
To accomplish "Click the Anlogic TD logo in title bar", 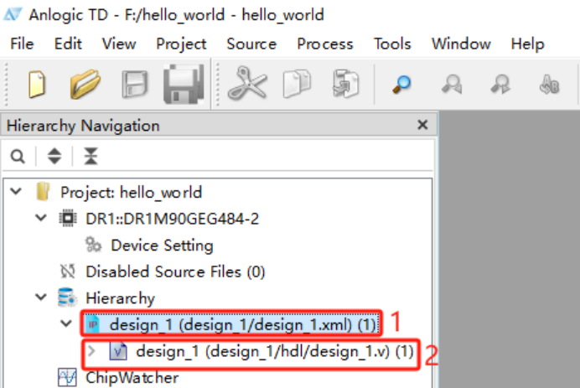I will pos(13,14).
